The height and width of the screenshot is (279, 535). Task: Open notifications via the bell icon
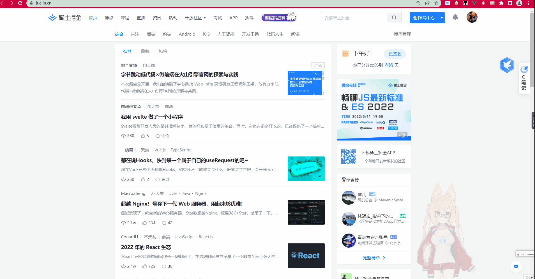click(x=455, y=17)
